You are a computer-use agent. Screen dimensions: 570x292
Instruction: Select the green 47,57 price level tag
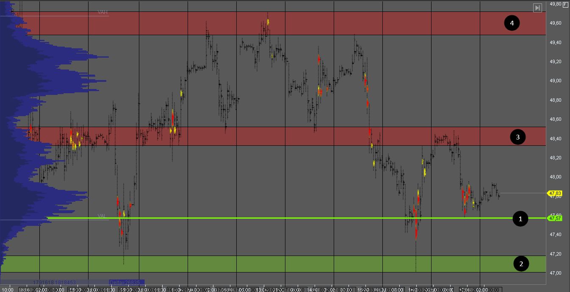pos(555,218)
